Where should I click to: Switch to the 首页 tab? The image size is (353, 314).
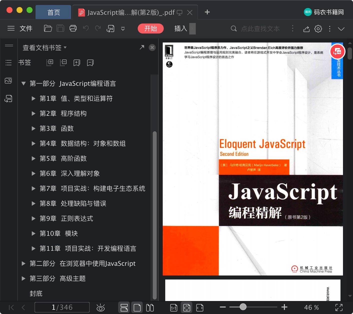pos(53,12)
